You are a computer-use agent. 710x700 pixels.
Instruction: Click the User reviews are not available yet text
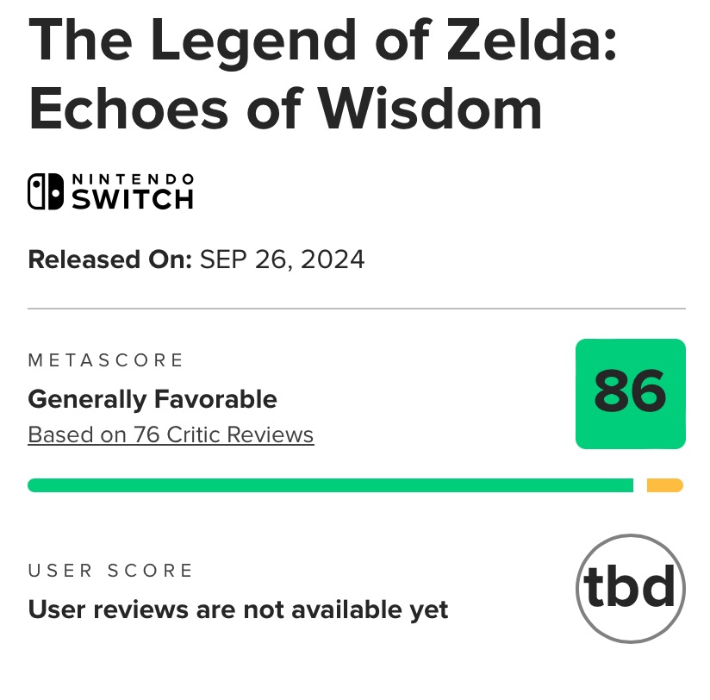238,610
